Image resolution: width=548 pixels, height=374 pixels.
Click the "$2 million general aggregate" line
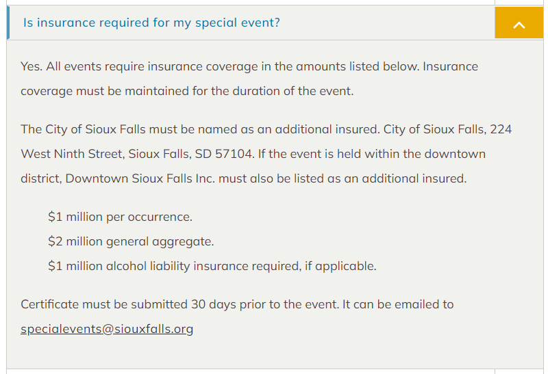point(131,241)
